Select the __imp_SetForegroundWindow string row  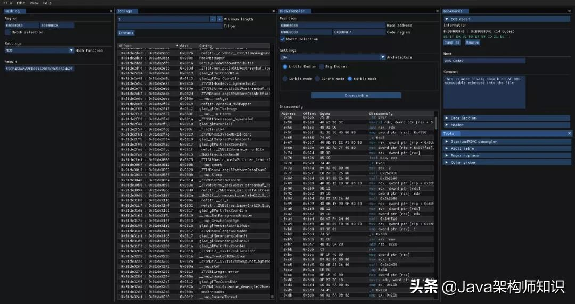tap(194, 215)
